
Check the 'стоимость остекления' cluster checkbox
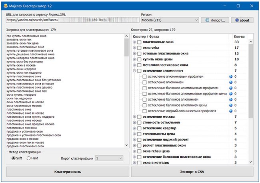pyautogui.click(x=139, y=123)
